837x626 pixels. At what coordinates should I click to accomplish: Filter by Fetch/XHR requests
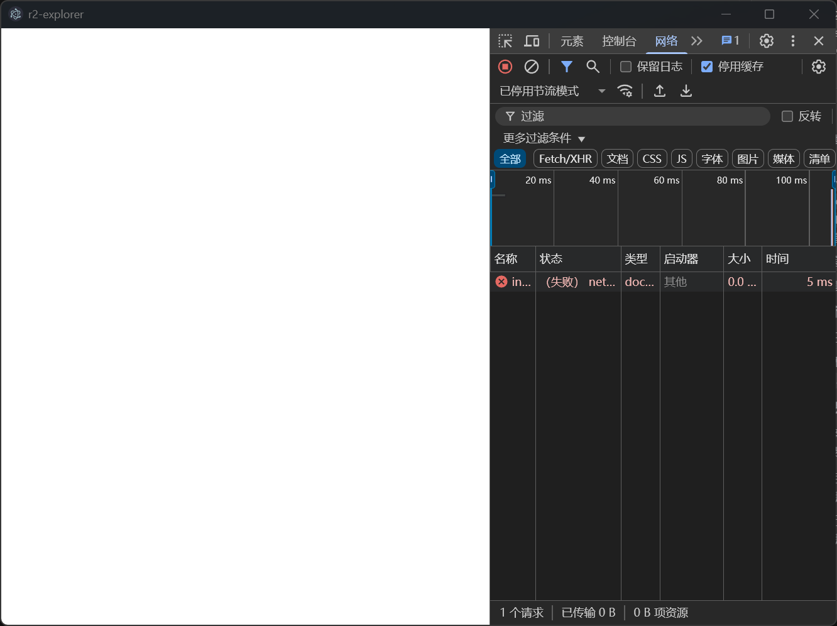tap(566, 159)
